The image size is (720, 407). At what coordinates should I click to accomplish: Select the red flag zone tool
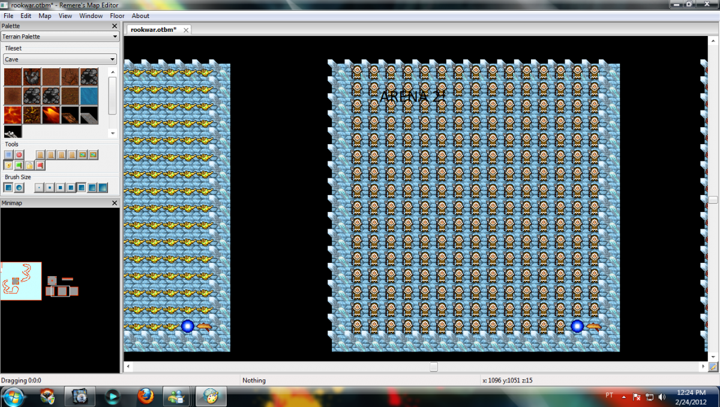[x=40, y=165]
